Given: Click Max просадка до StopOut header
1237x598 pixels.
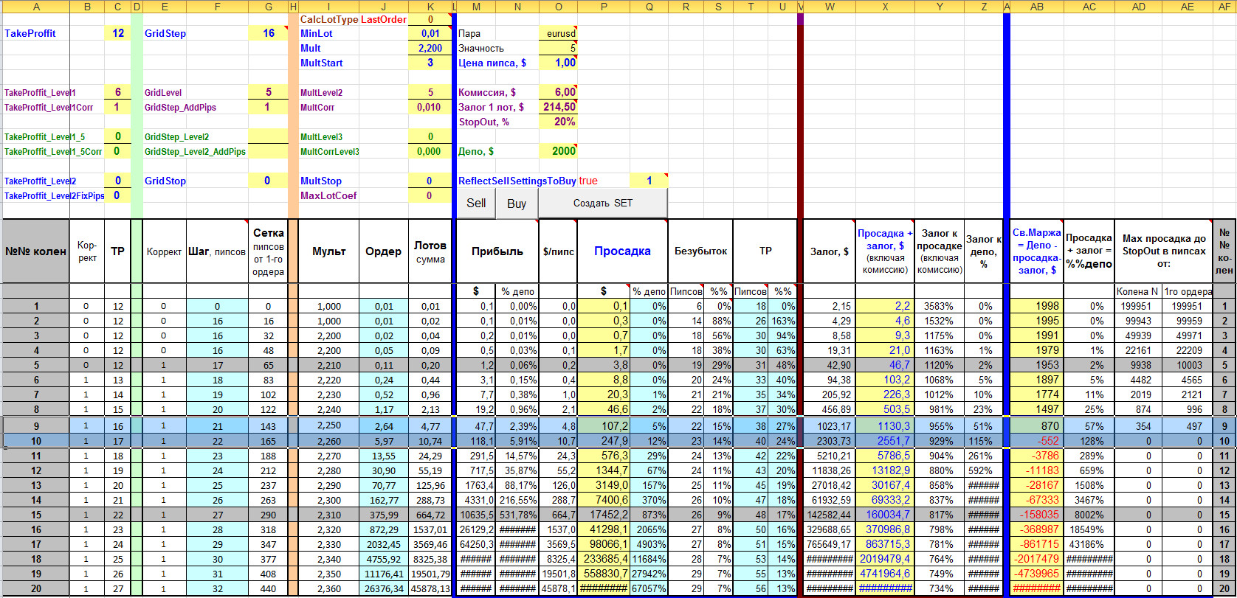Looking at the screenshot, I should click(x=1162, y=251).
